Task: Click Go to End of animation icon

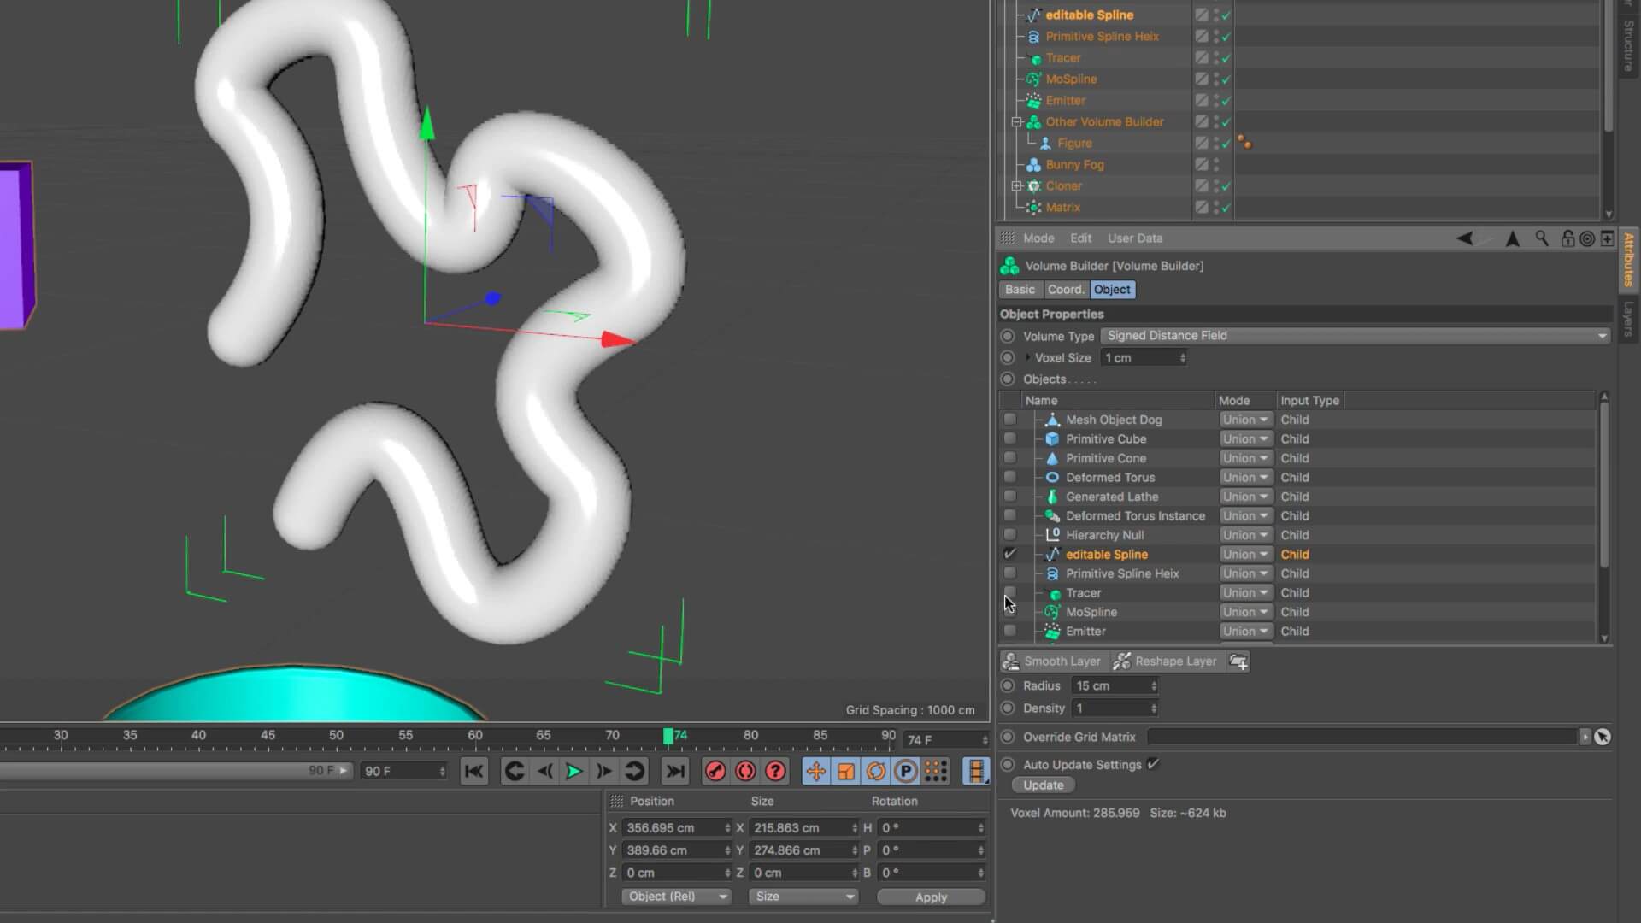Action: [675, 772]
